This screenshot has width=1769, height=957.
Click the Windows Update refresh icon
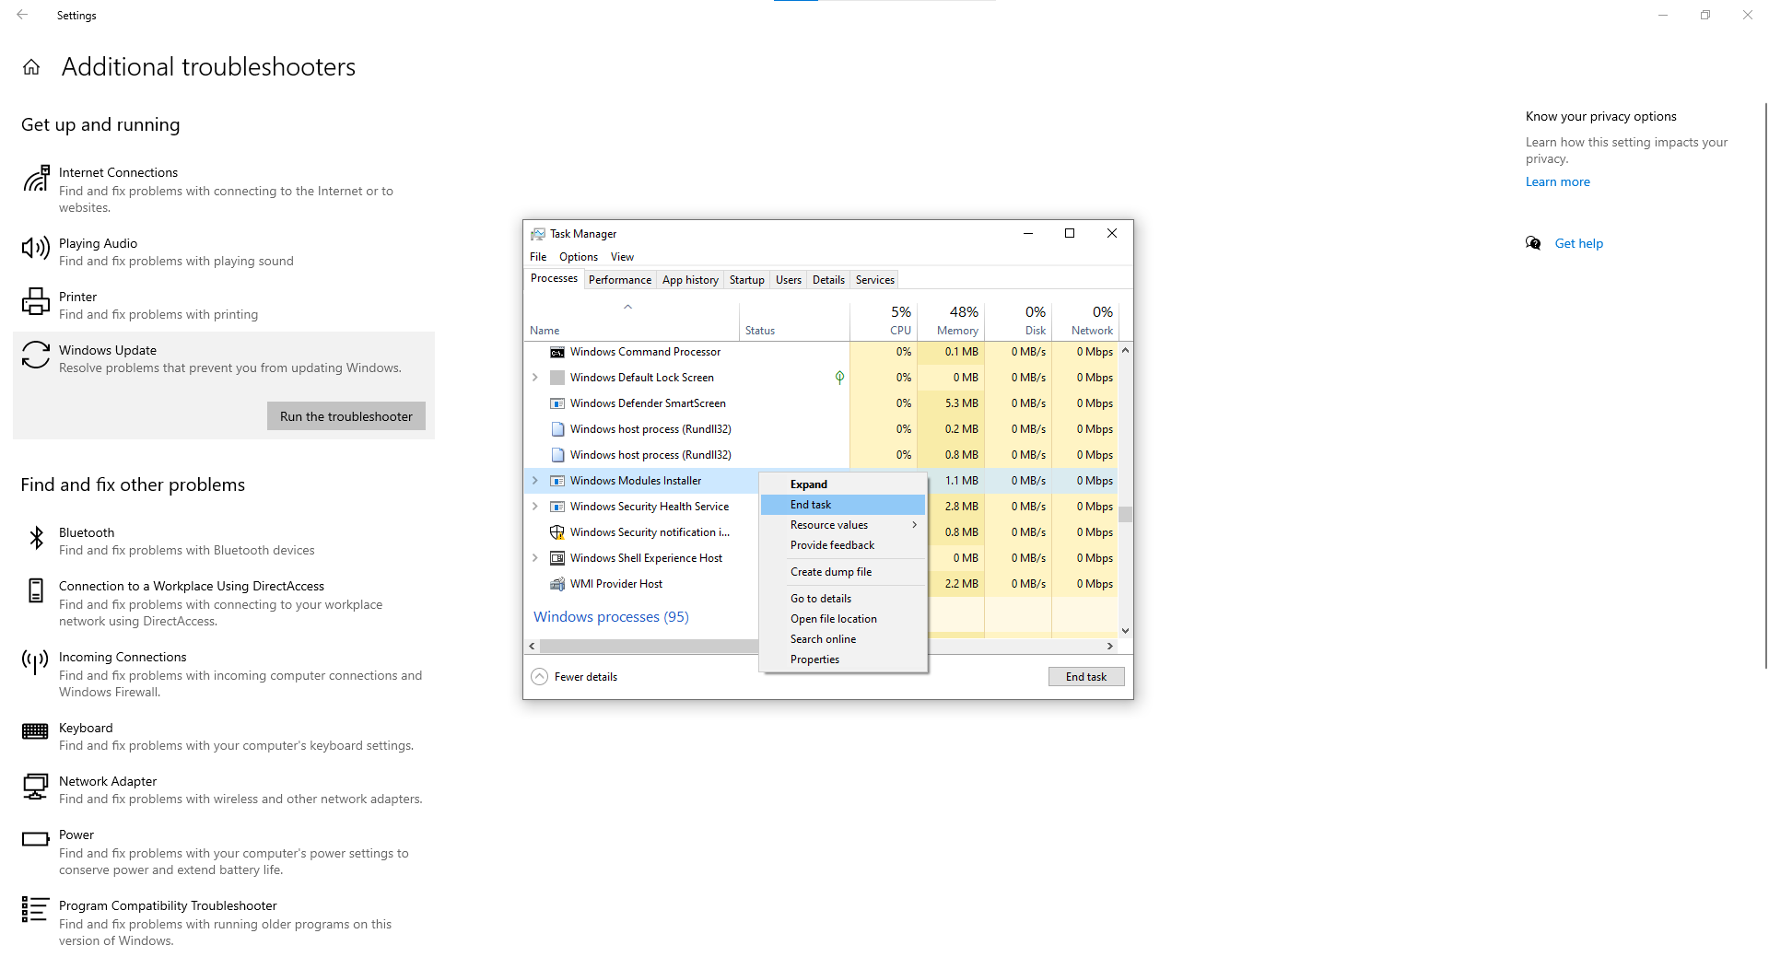[x=36, y=355]
